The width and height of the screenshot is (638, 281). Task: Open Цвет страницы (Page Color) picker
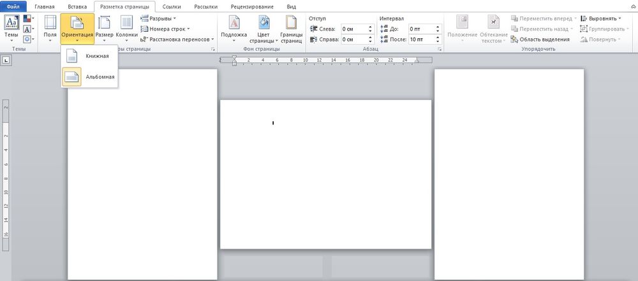[264, 28]
